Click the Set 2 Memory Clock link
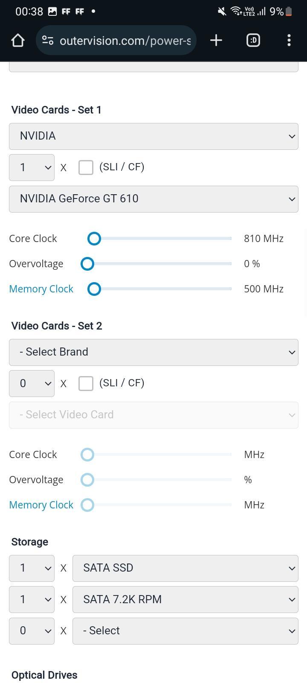The image size is (307, 683). click(x=41, y=505)
